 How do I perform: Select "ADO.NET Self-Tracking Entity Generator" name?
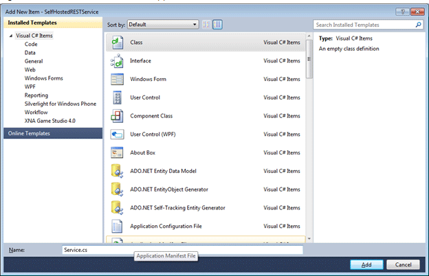pos(177,207)
